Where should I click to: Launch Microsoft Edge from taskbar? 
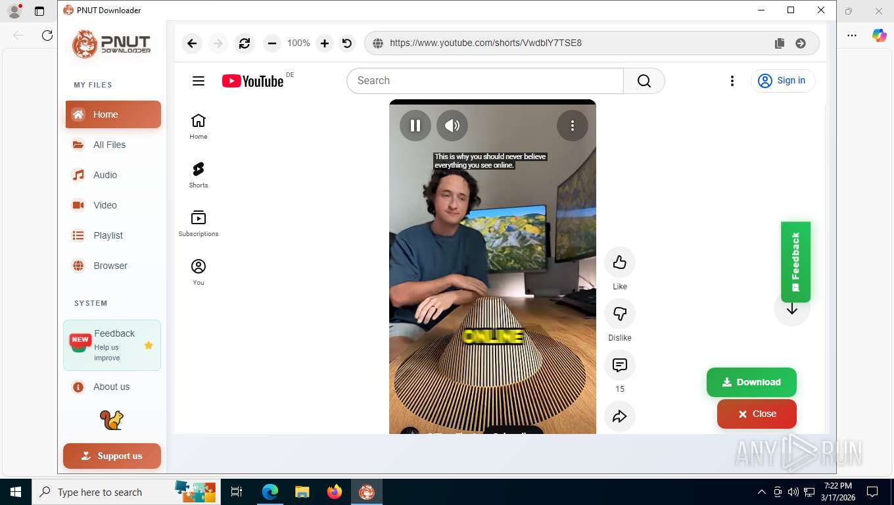pyautogui.click(x=270, y=492)
